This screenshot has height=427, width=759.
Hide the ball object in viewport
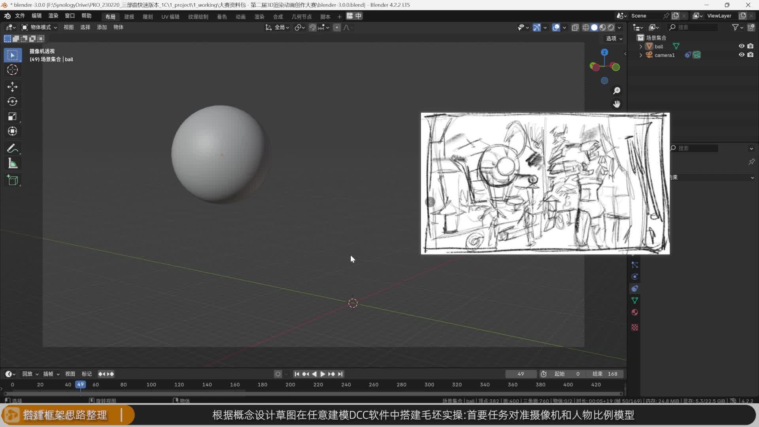click(742, 46)
